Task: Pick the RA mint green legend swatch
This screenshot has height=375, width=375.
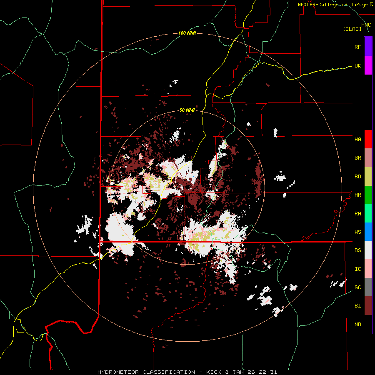Action: (368, 213)
